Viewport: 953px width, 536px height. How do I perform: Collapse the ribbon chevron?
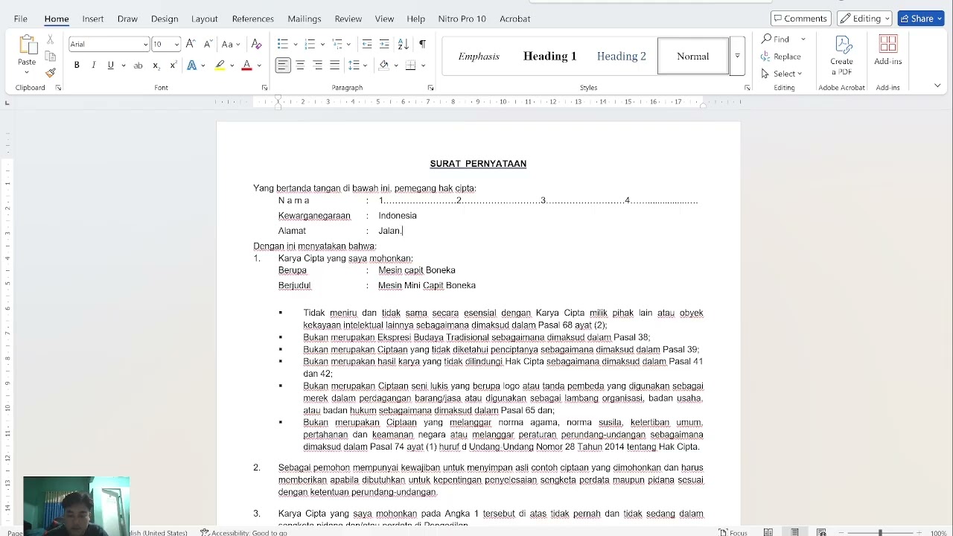pos(937,86)
